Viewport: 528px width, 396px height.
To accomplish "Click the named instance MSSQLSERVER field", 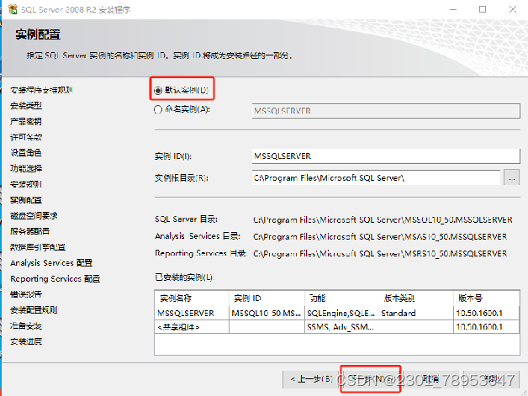I will 386,111.
